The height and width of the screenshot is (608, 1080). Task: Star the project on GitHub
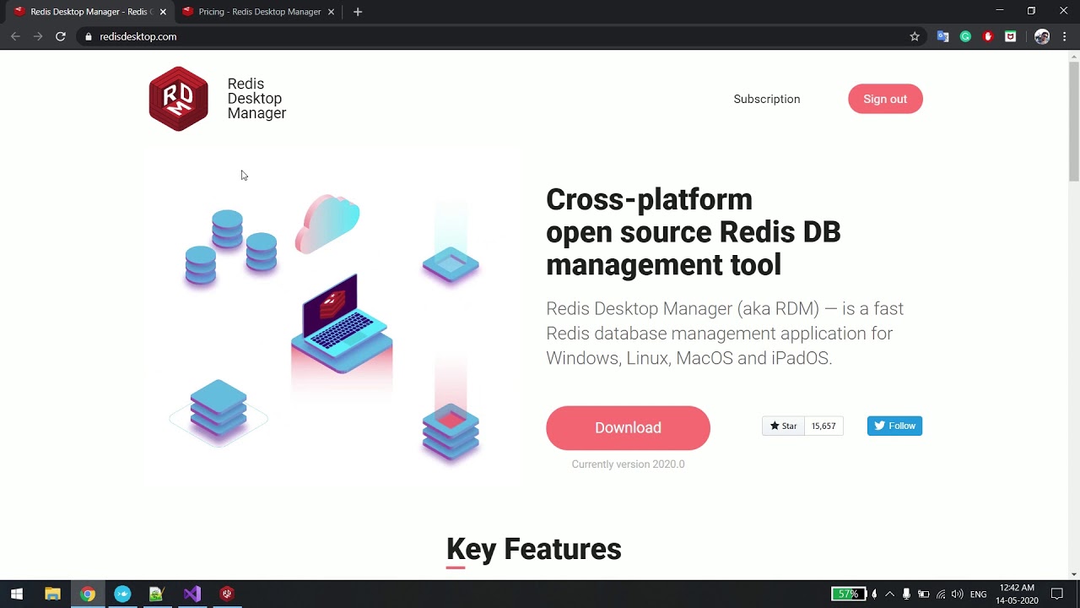tap(783, 426)
